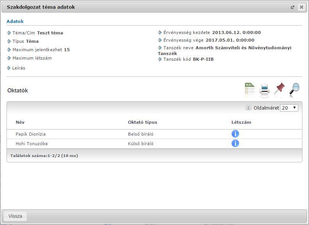Image resolution: width=309 pixels, height=225 pixels.
Task: Sort by the Oktató típus column header
Action: [x=142, y=122]
